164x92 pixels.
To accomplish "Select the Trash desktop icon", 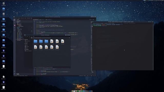I will (x=4, y=14).
